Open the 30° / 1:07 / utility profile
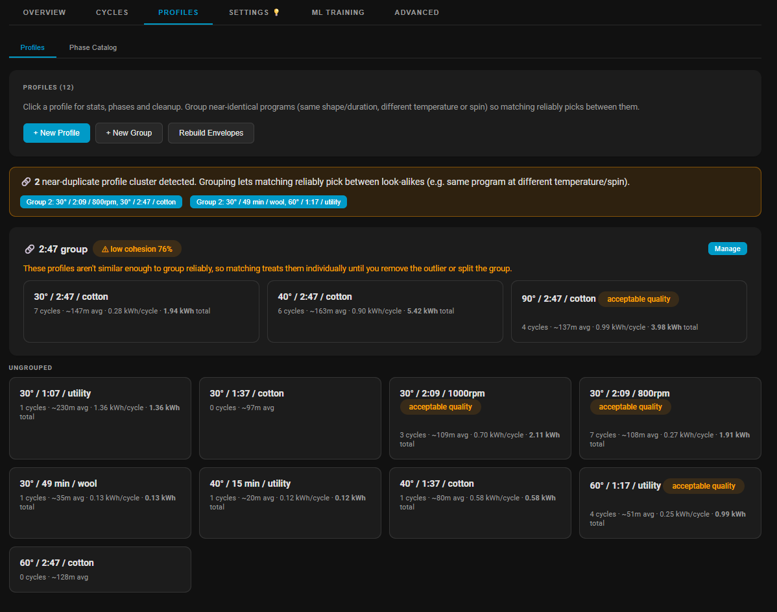This screenshot has width=777, height=612. pyautogui.click(x=100, y=418)
